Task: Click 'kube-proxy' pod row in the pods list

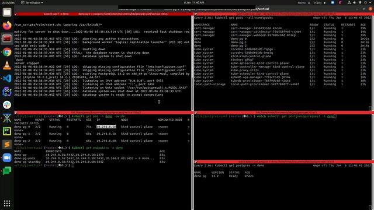Action: [280, 70]
